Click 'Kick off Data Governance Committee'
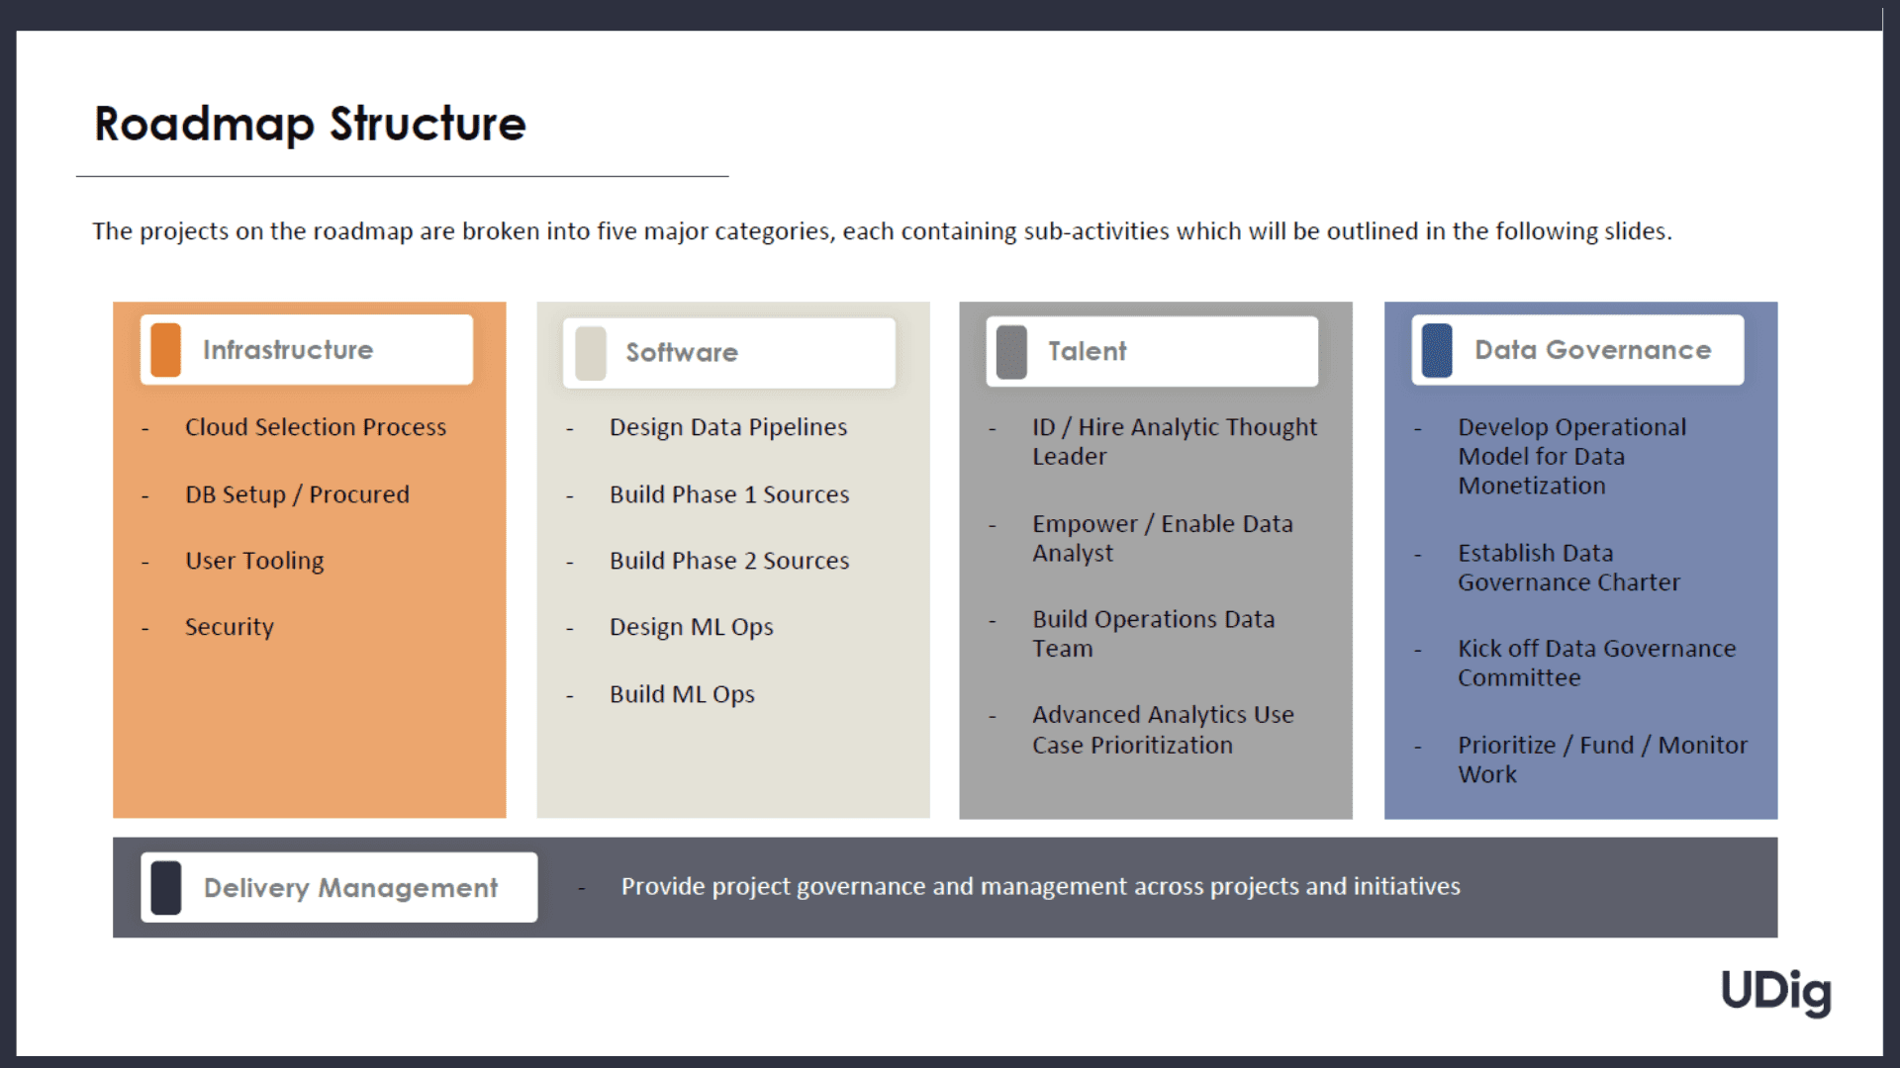1900x1068 pixels. pyautogui.click(x=1596, y=664)
